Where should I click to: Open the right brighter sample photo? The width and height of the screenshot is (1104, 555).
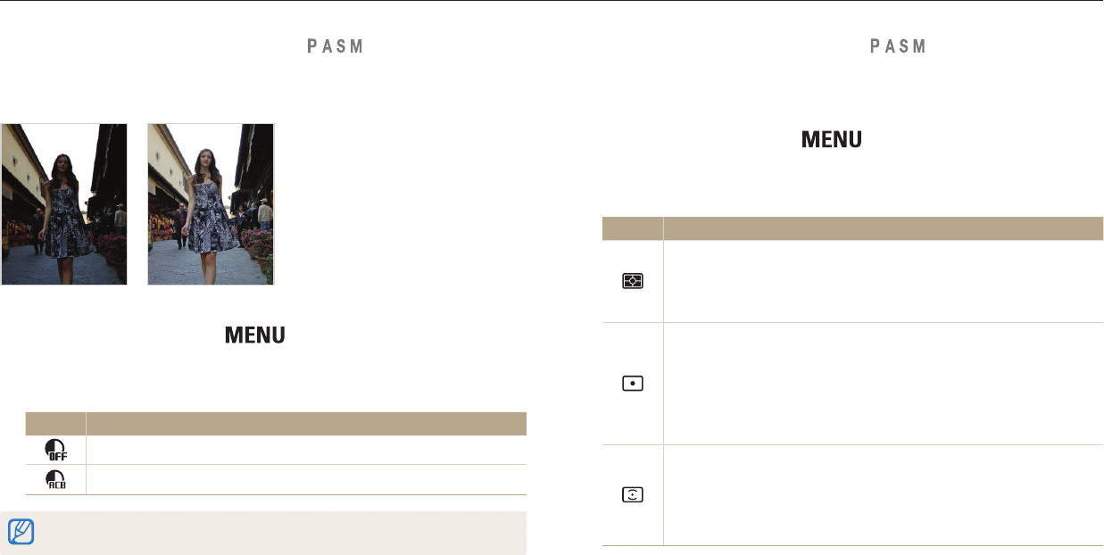coord(211,204)
